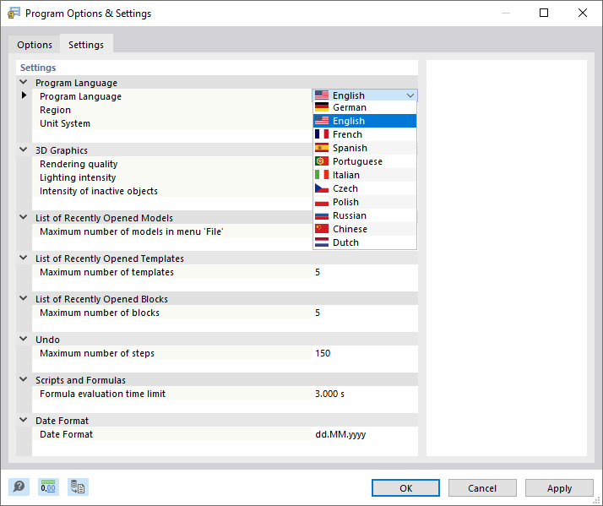Choose French language option

coord(347,134)
